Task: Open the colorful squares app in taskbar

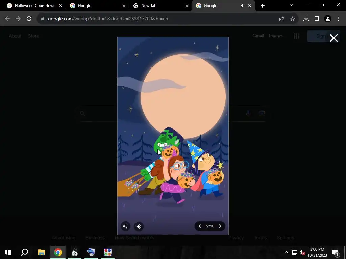Action: [108, 252]
